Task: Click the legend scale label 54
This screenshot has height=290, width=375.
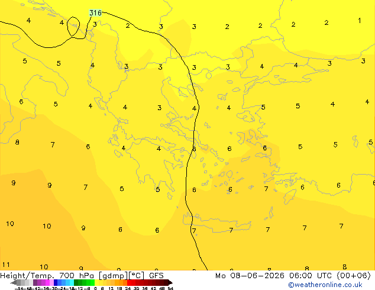Action: tap(170, 288)
